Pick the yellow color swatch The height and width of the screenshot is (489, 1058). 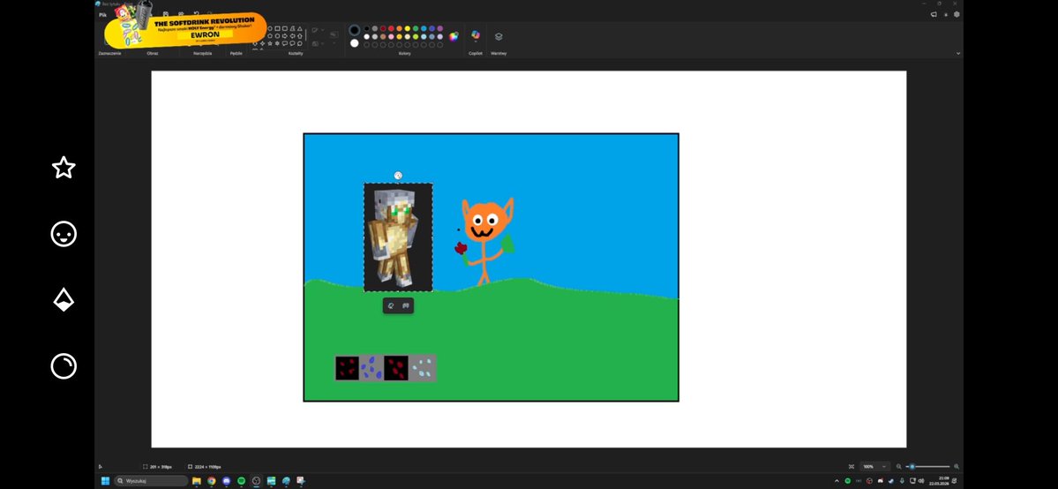point(408,28)
